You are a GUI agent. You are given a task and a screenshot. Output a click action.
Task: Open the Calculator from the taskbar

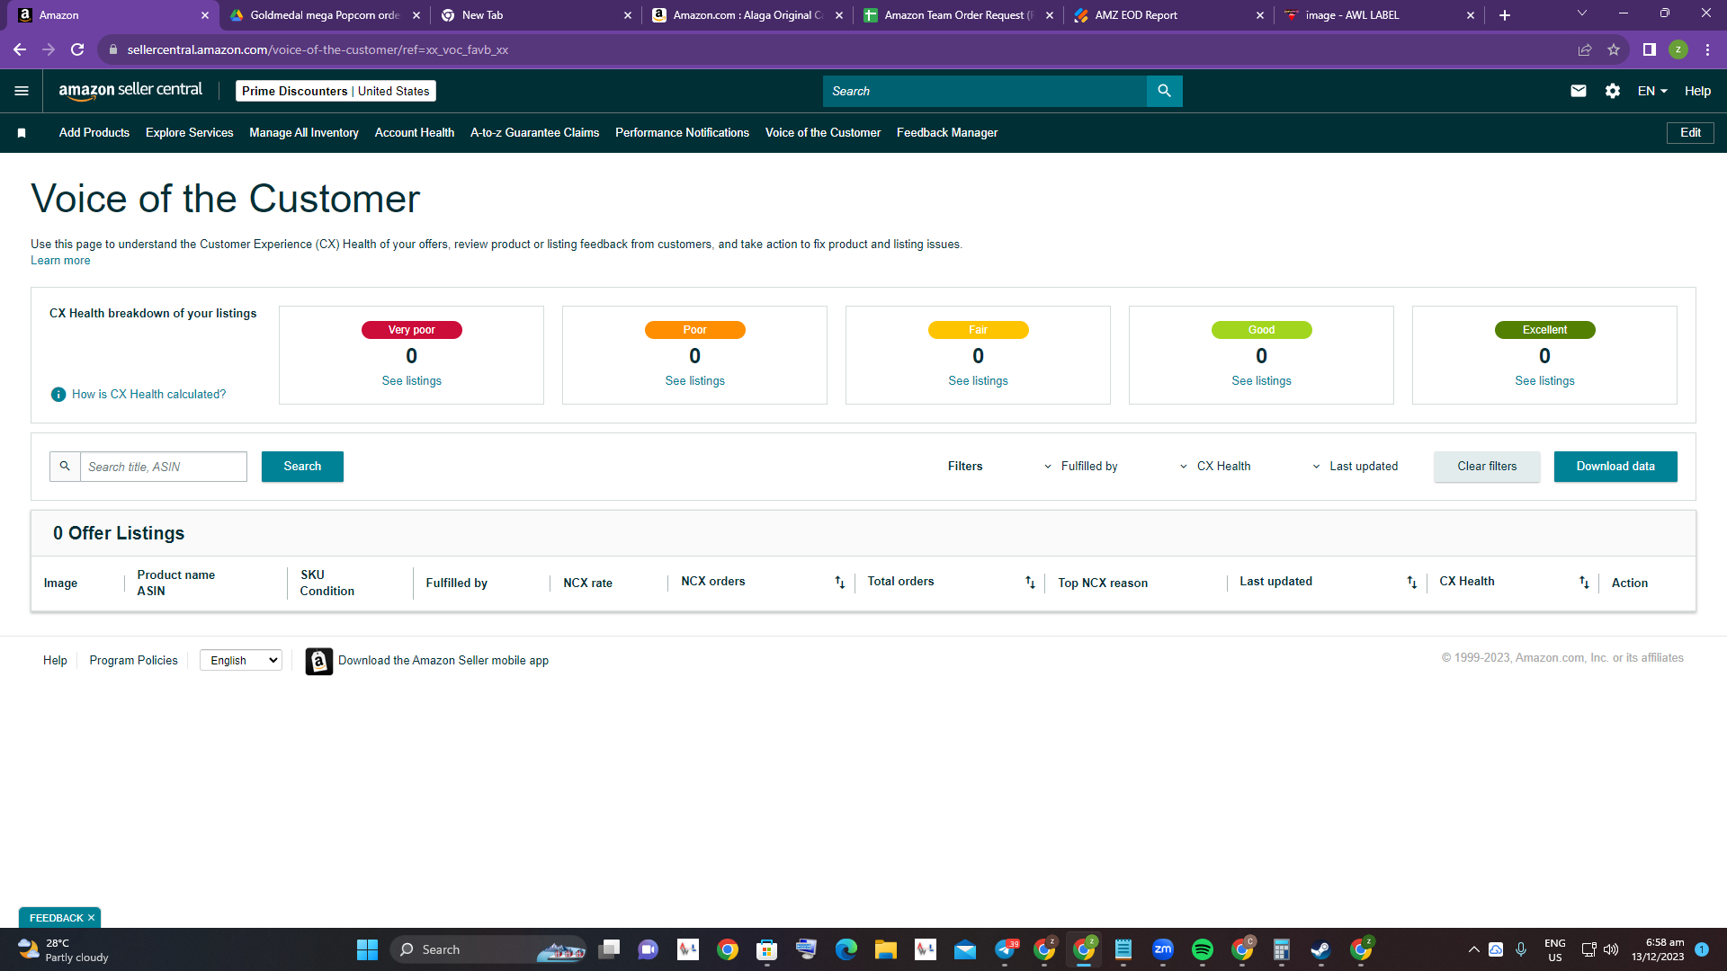(x=1282, y=949)
